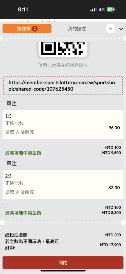The image size is (126, 274).
Task: Tap the NTD 17,900 total possible winnings
Action: (x=110, y=245)
